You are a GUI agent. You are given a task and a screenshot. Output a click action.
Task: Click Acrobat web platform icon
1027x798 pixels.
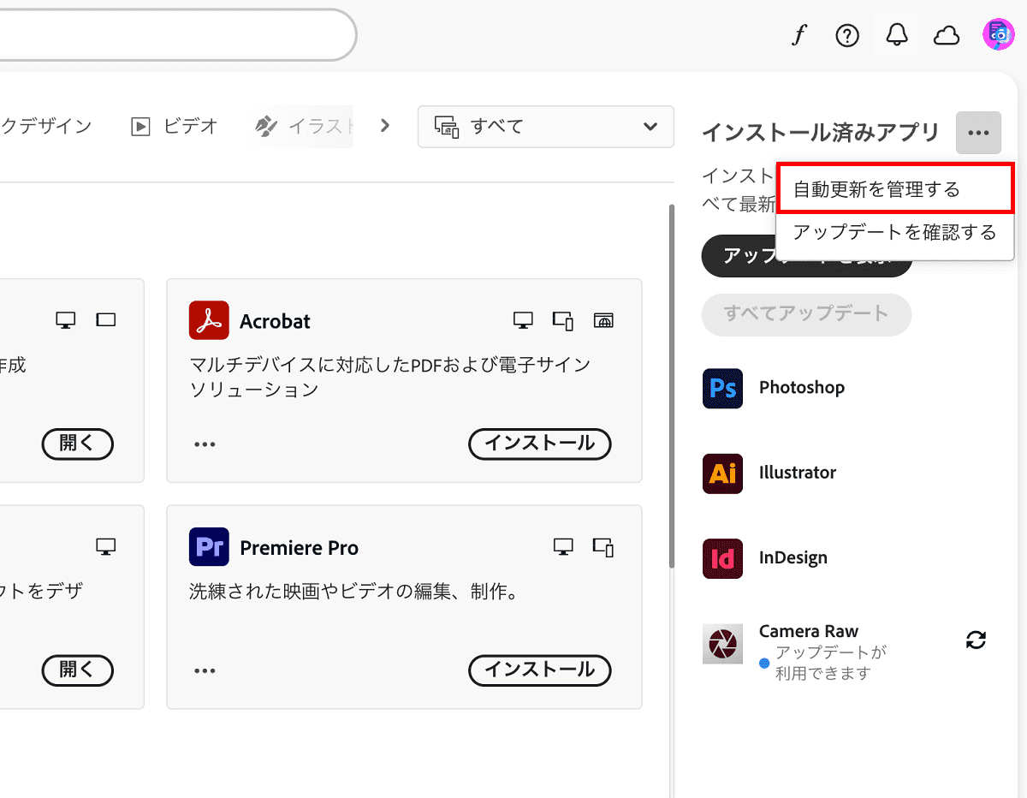click(604, 320)
